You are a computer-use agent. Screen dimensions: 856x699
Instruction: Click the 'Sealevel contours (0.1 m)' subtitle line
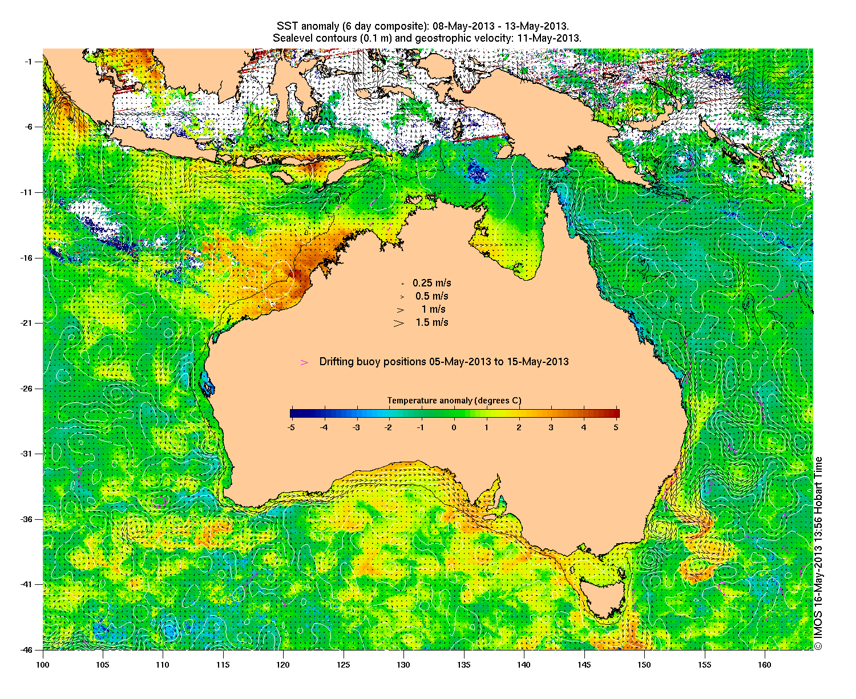(x=427, y=38)
